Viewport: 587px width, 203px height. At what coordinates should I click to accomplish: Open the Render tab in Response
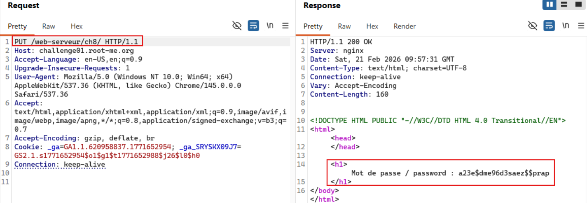pos(405,26)
